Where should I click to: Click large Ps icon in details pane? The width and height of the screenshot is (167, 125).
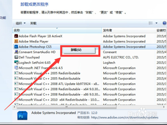click(x=22, y=116)
